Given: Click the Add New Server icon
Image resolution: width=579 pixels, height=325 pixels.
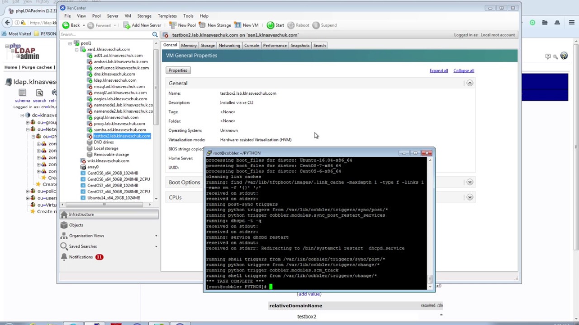Looking at the screenshot, I should coord(127,25).
